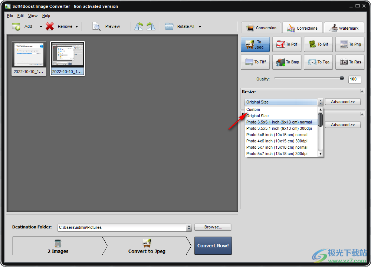371x267 pixels.
Task: Click the resize list scrollbar thumb
Action: click(321, 120)
